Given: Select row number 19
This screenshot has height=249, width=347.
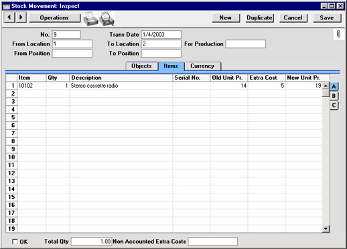Looking at the screenshot, I should 11,229.
